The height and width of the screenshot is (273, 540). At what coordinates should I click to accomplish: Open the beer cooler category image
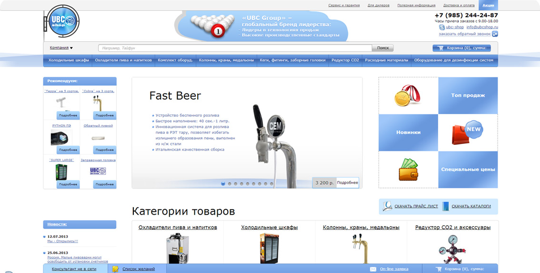click(177, 248)
